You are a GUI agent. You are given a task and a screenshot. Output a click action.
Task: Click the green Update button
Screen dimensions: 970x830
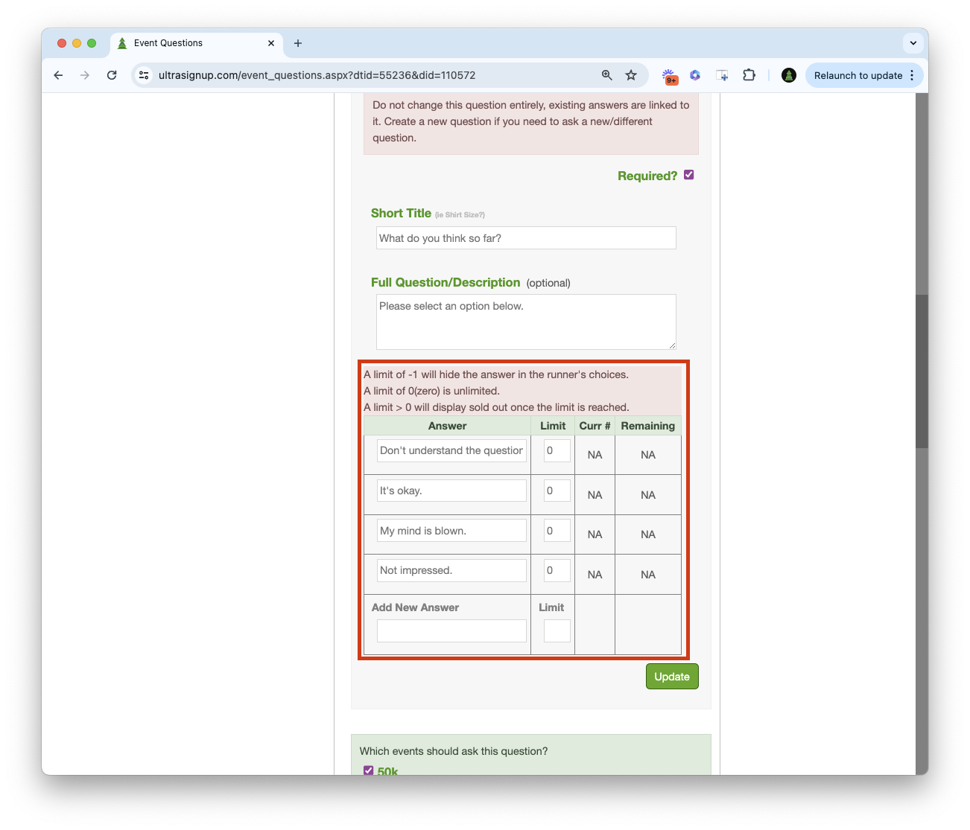(x=672, y=677)
